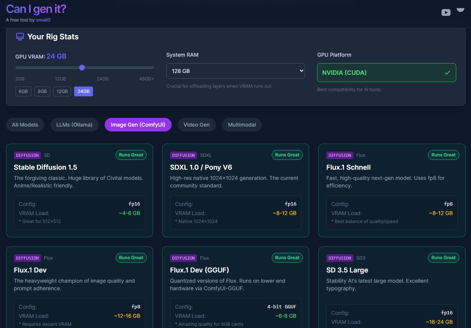Open the System RAM 128 GB dropdown

click(235, 71)
